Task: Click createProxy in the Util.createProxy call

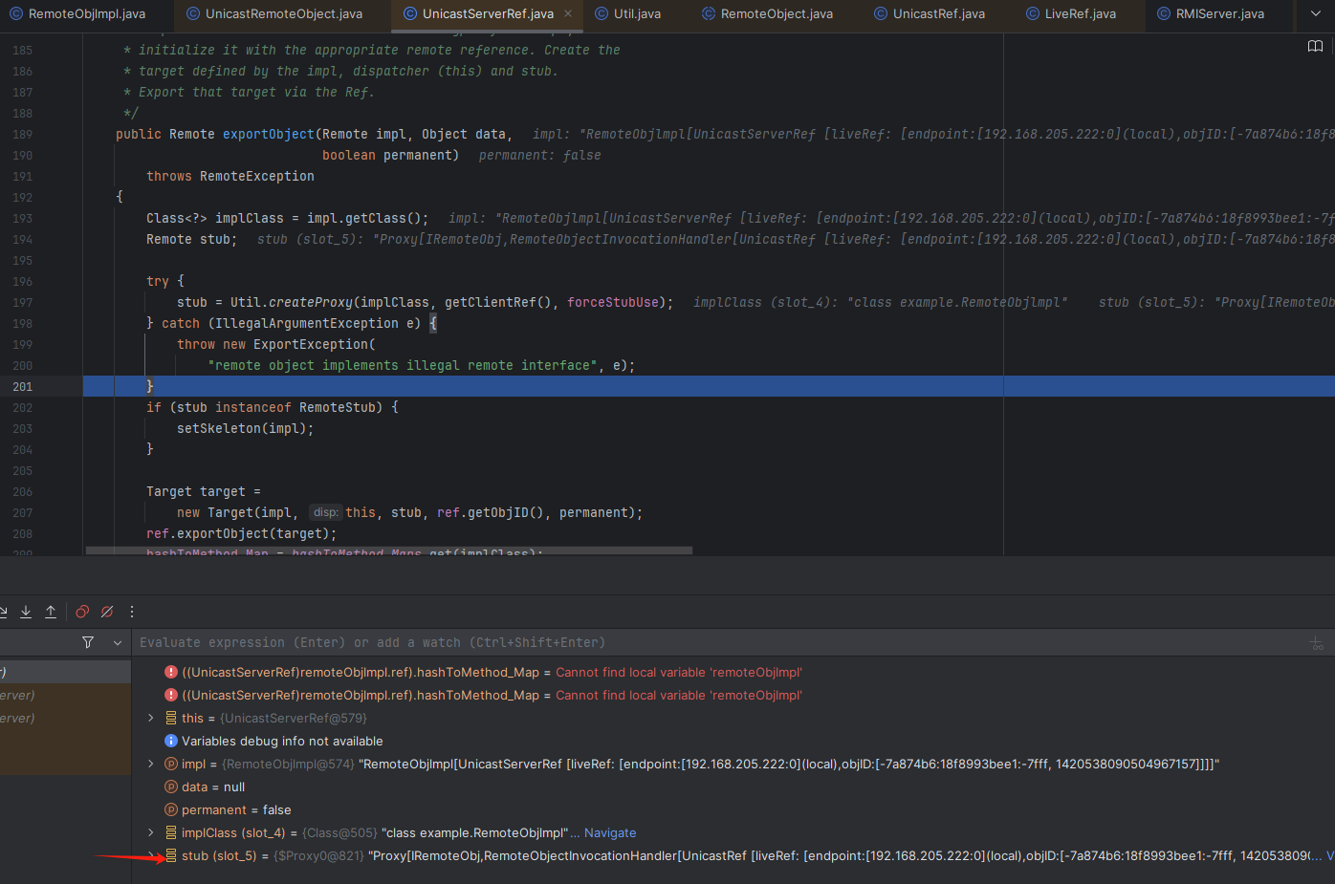Action: click(x=311, y=302)
